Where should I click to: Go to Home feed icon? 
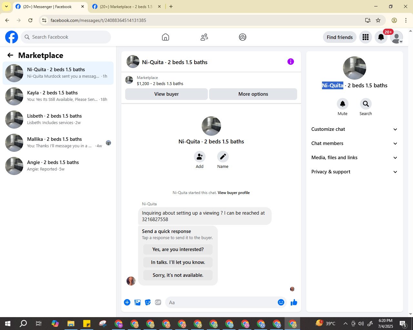[x=166, y=37]
